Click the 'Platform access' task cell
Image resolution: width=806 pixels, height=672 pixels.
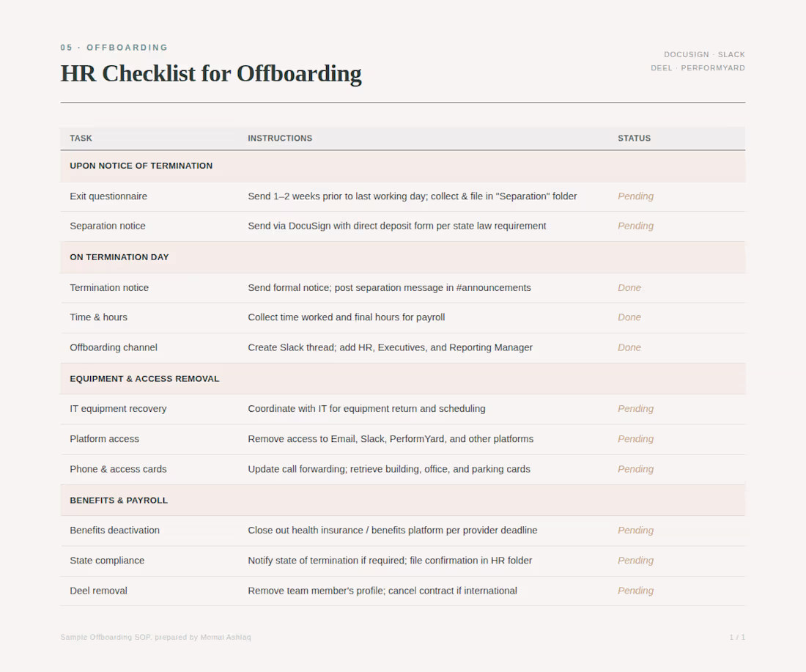click(x=104, y=439)
